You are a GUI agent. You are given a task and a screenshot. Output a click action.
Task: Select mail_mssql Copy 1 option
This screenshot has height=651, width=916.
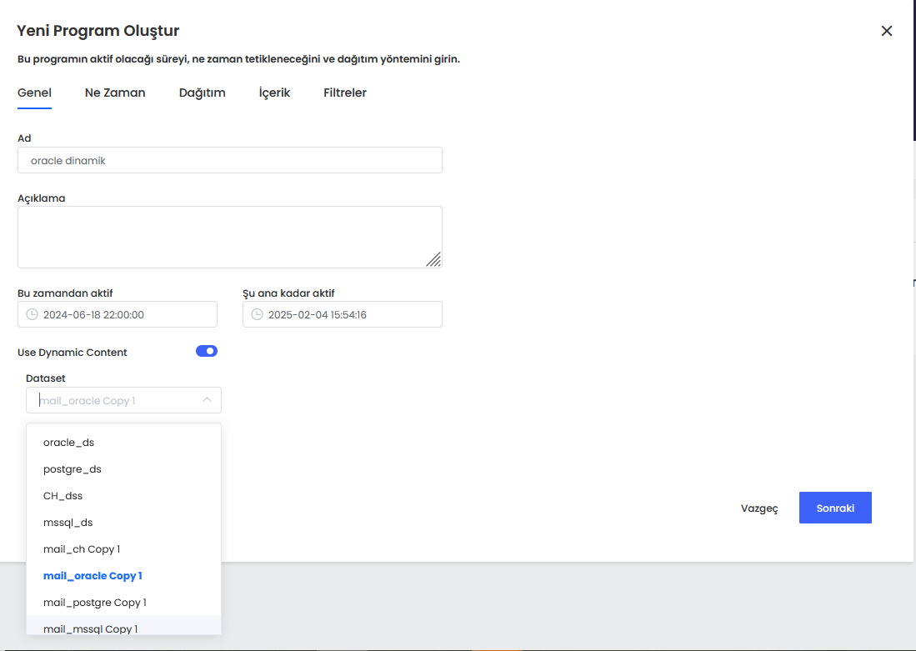(90, 628)
